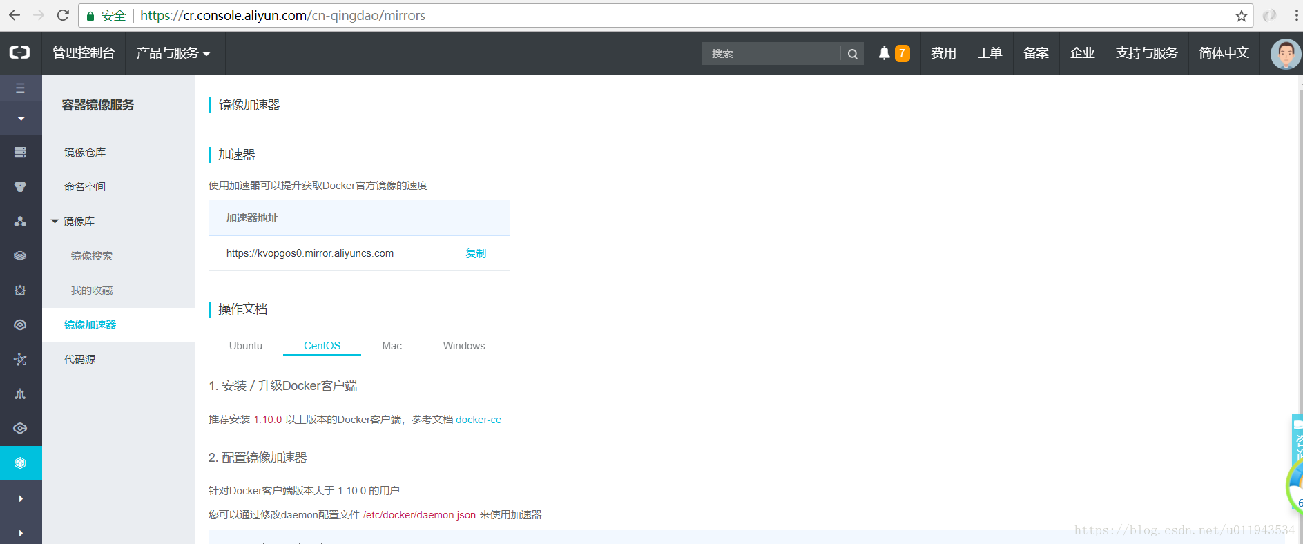The image size is (1303, 544).
Task: Open the 支持与服务 menu
Action: (x=1146, y=53)
